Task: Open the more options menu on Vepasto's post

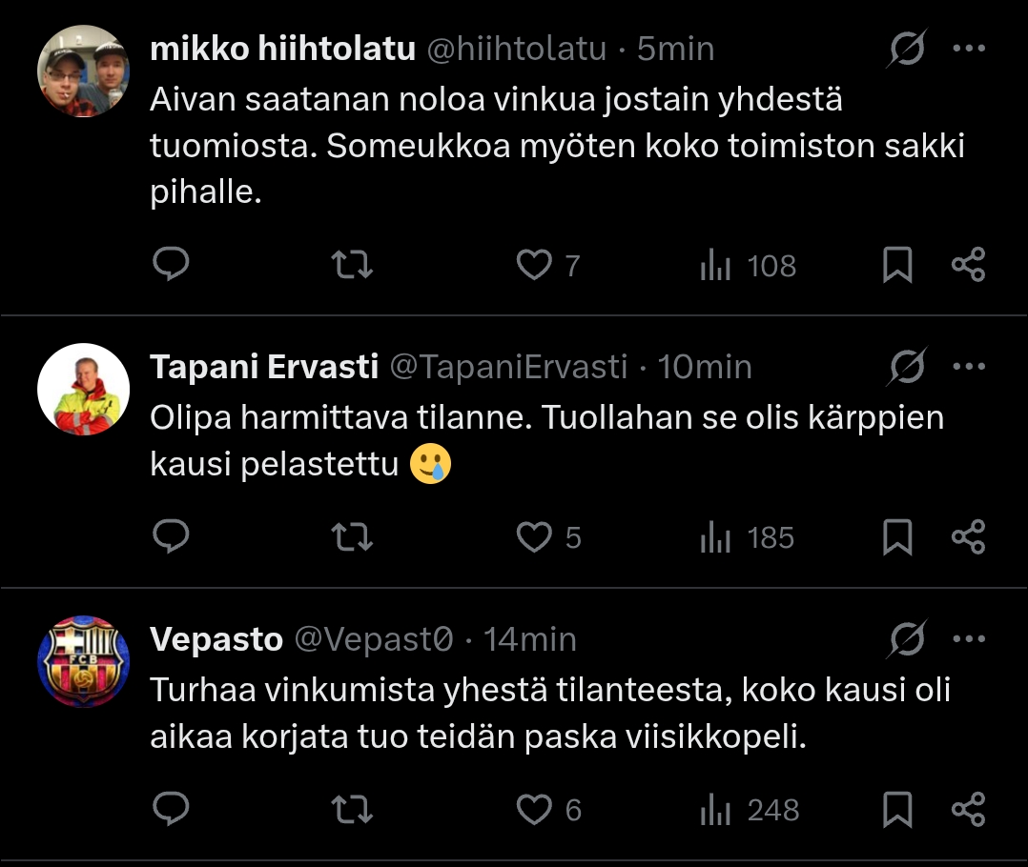Action: tap(969, 638)
